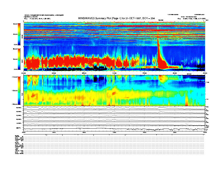Click the TNR vertical axis label
221x170 pixels.
[x=22, y=95]
